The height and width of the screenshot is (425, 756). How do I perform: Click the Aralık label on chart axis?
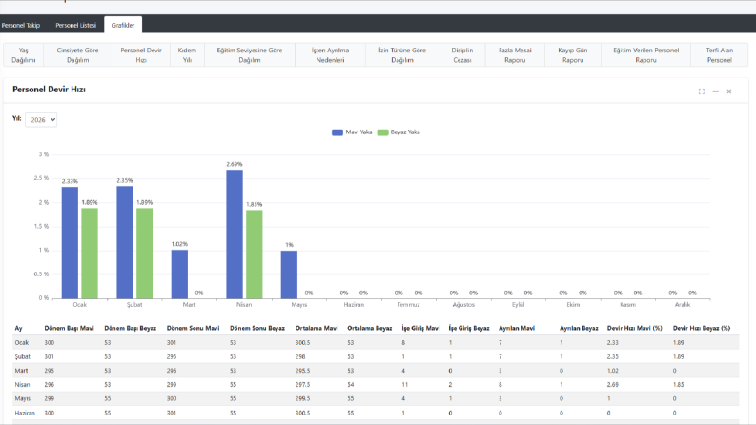click(683, 305)
